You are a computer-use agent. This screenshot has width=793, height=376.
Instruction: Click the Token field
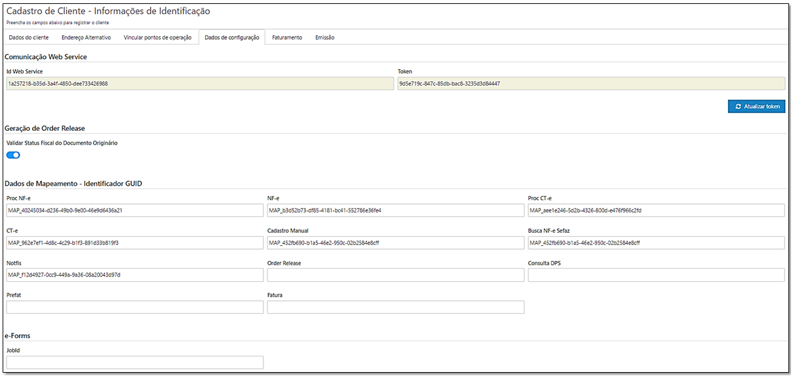pyautogui.click(x=590, y=84)
